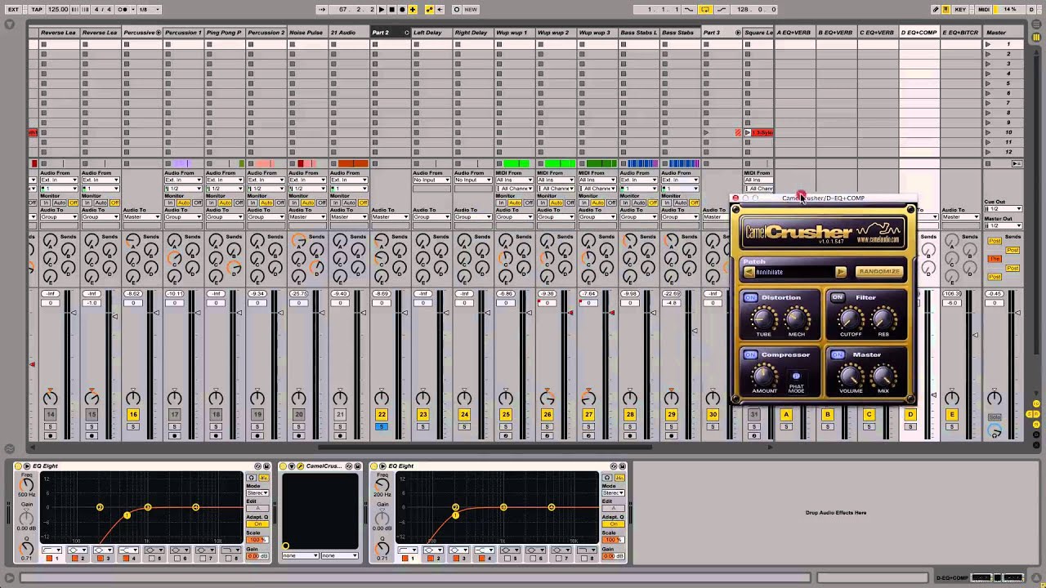
Task: Click the NEW session button
Action: [x=471, y=9]
